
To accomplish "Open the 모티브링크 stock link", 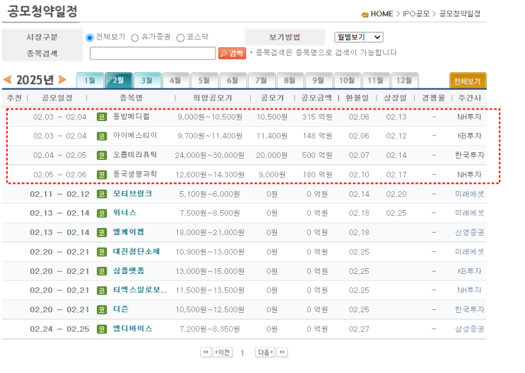I will coord(133,193).
